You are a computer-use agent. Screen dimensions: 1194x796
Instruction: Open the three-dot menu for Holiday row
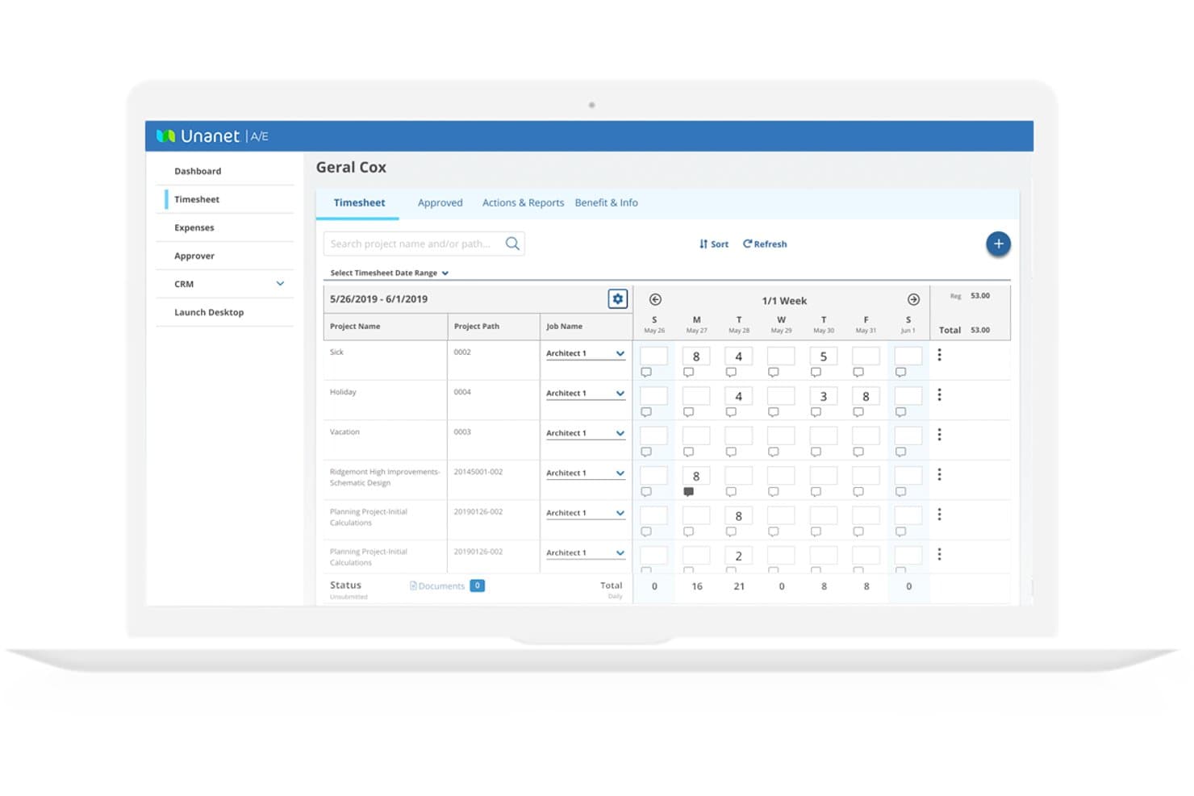(939, 394)
